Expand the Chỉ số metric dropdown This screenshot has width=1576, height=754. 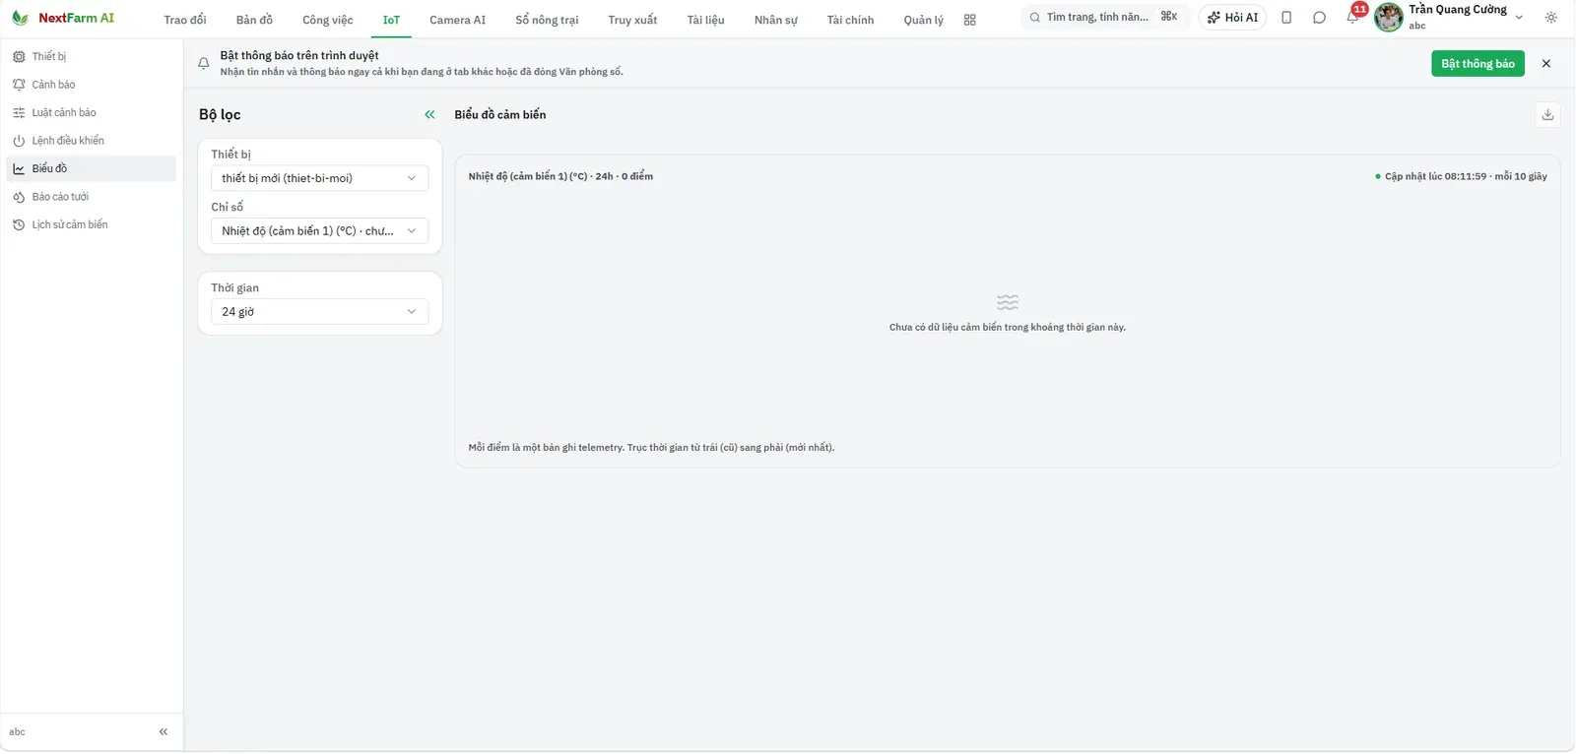tap(319, 231)
